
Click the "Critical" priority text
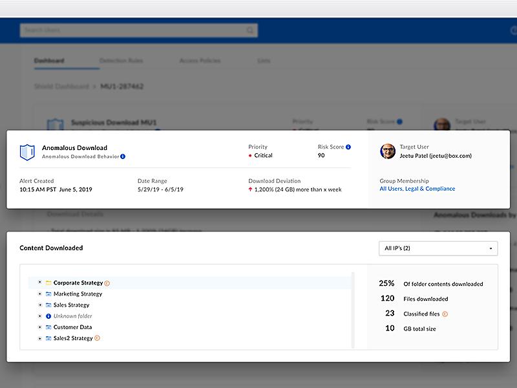tap(263, 155)
